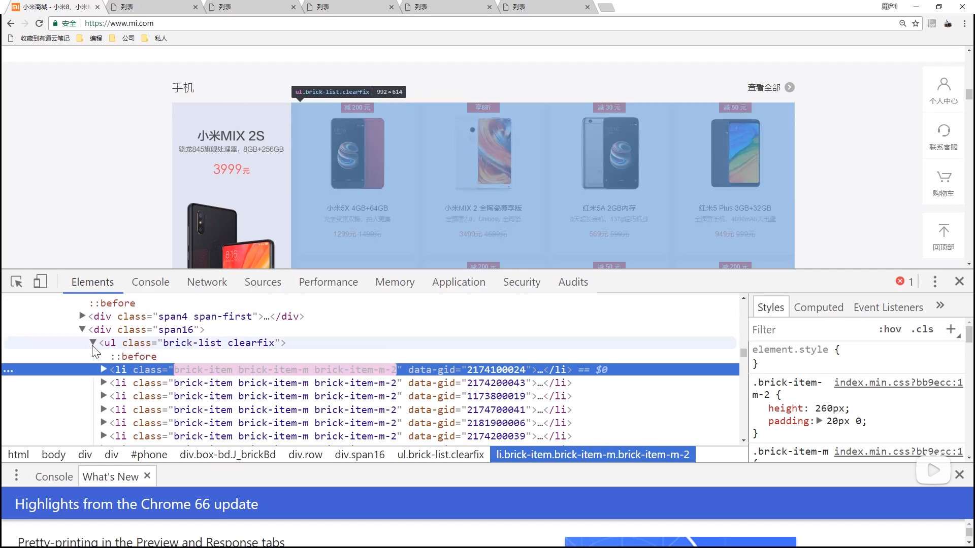Click the red error count icon

pos(900,281)
